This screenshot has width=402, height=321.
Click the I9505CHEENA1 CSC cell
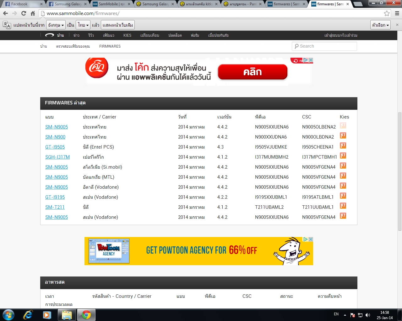[x=318, y=147]
